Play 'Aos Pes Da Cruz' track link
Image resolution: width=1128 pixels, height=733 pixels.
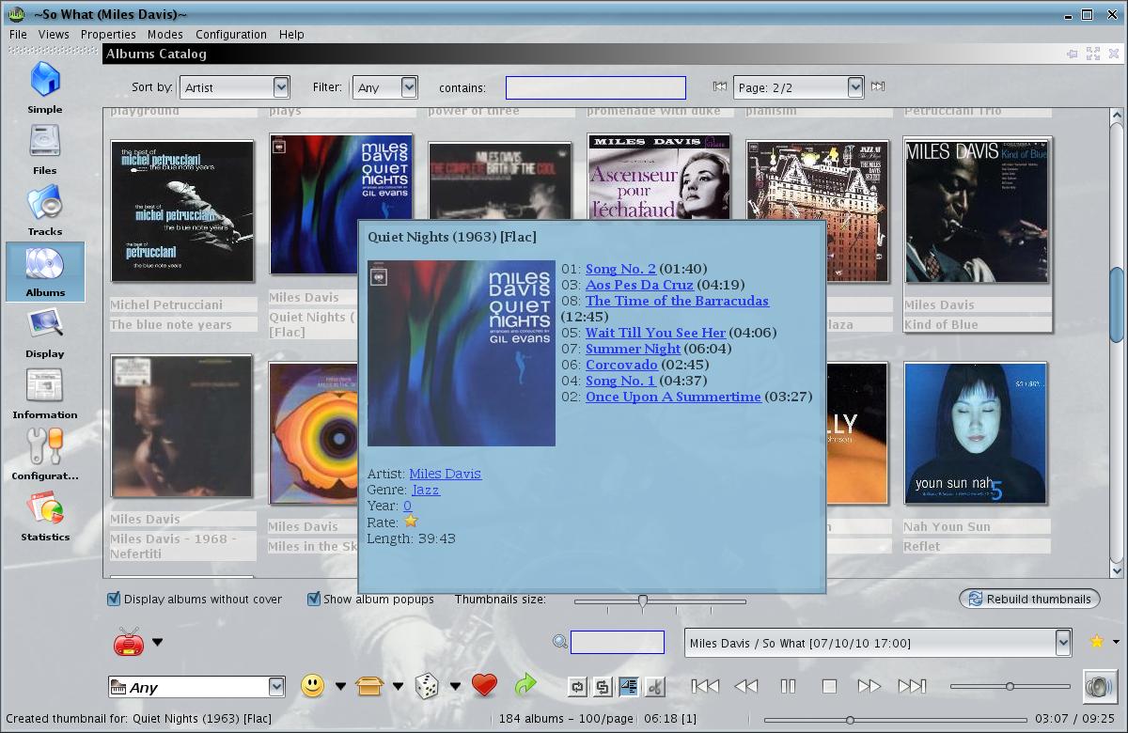point(639,285)
